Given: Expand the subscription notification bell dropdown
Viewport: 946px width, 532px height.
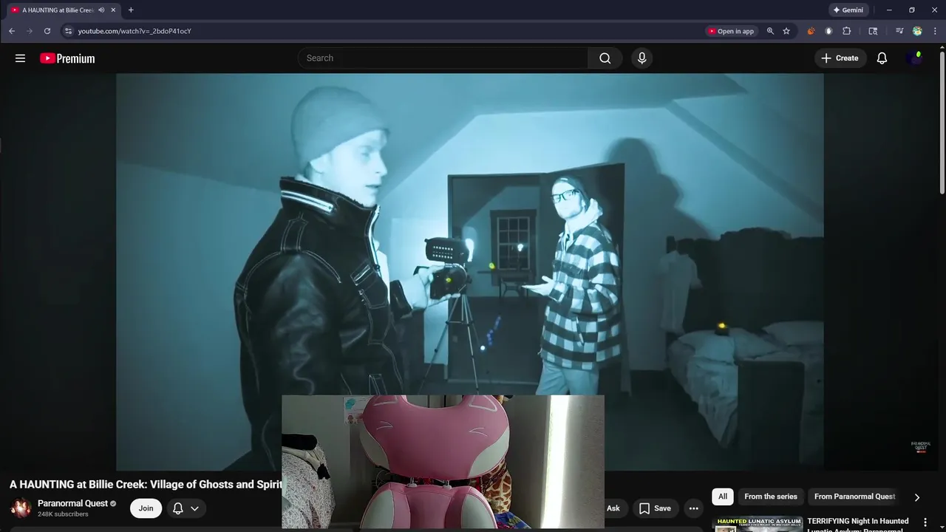Looking at the screenshot, I should [186, 508].
